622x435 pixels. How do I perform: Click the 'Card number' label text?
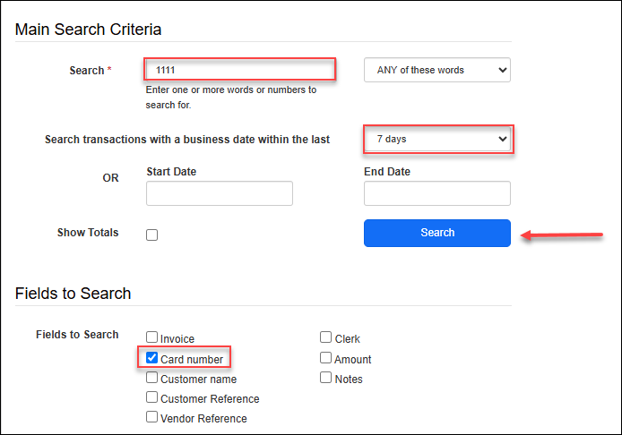pos(192,360)
